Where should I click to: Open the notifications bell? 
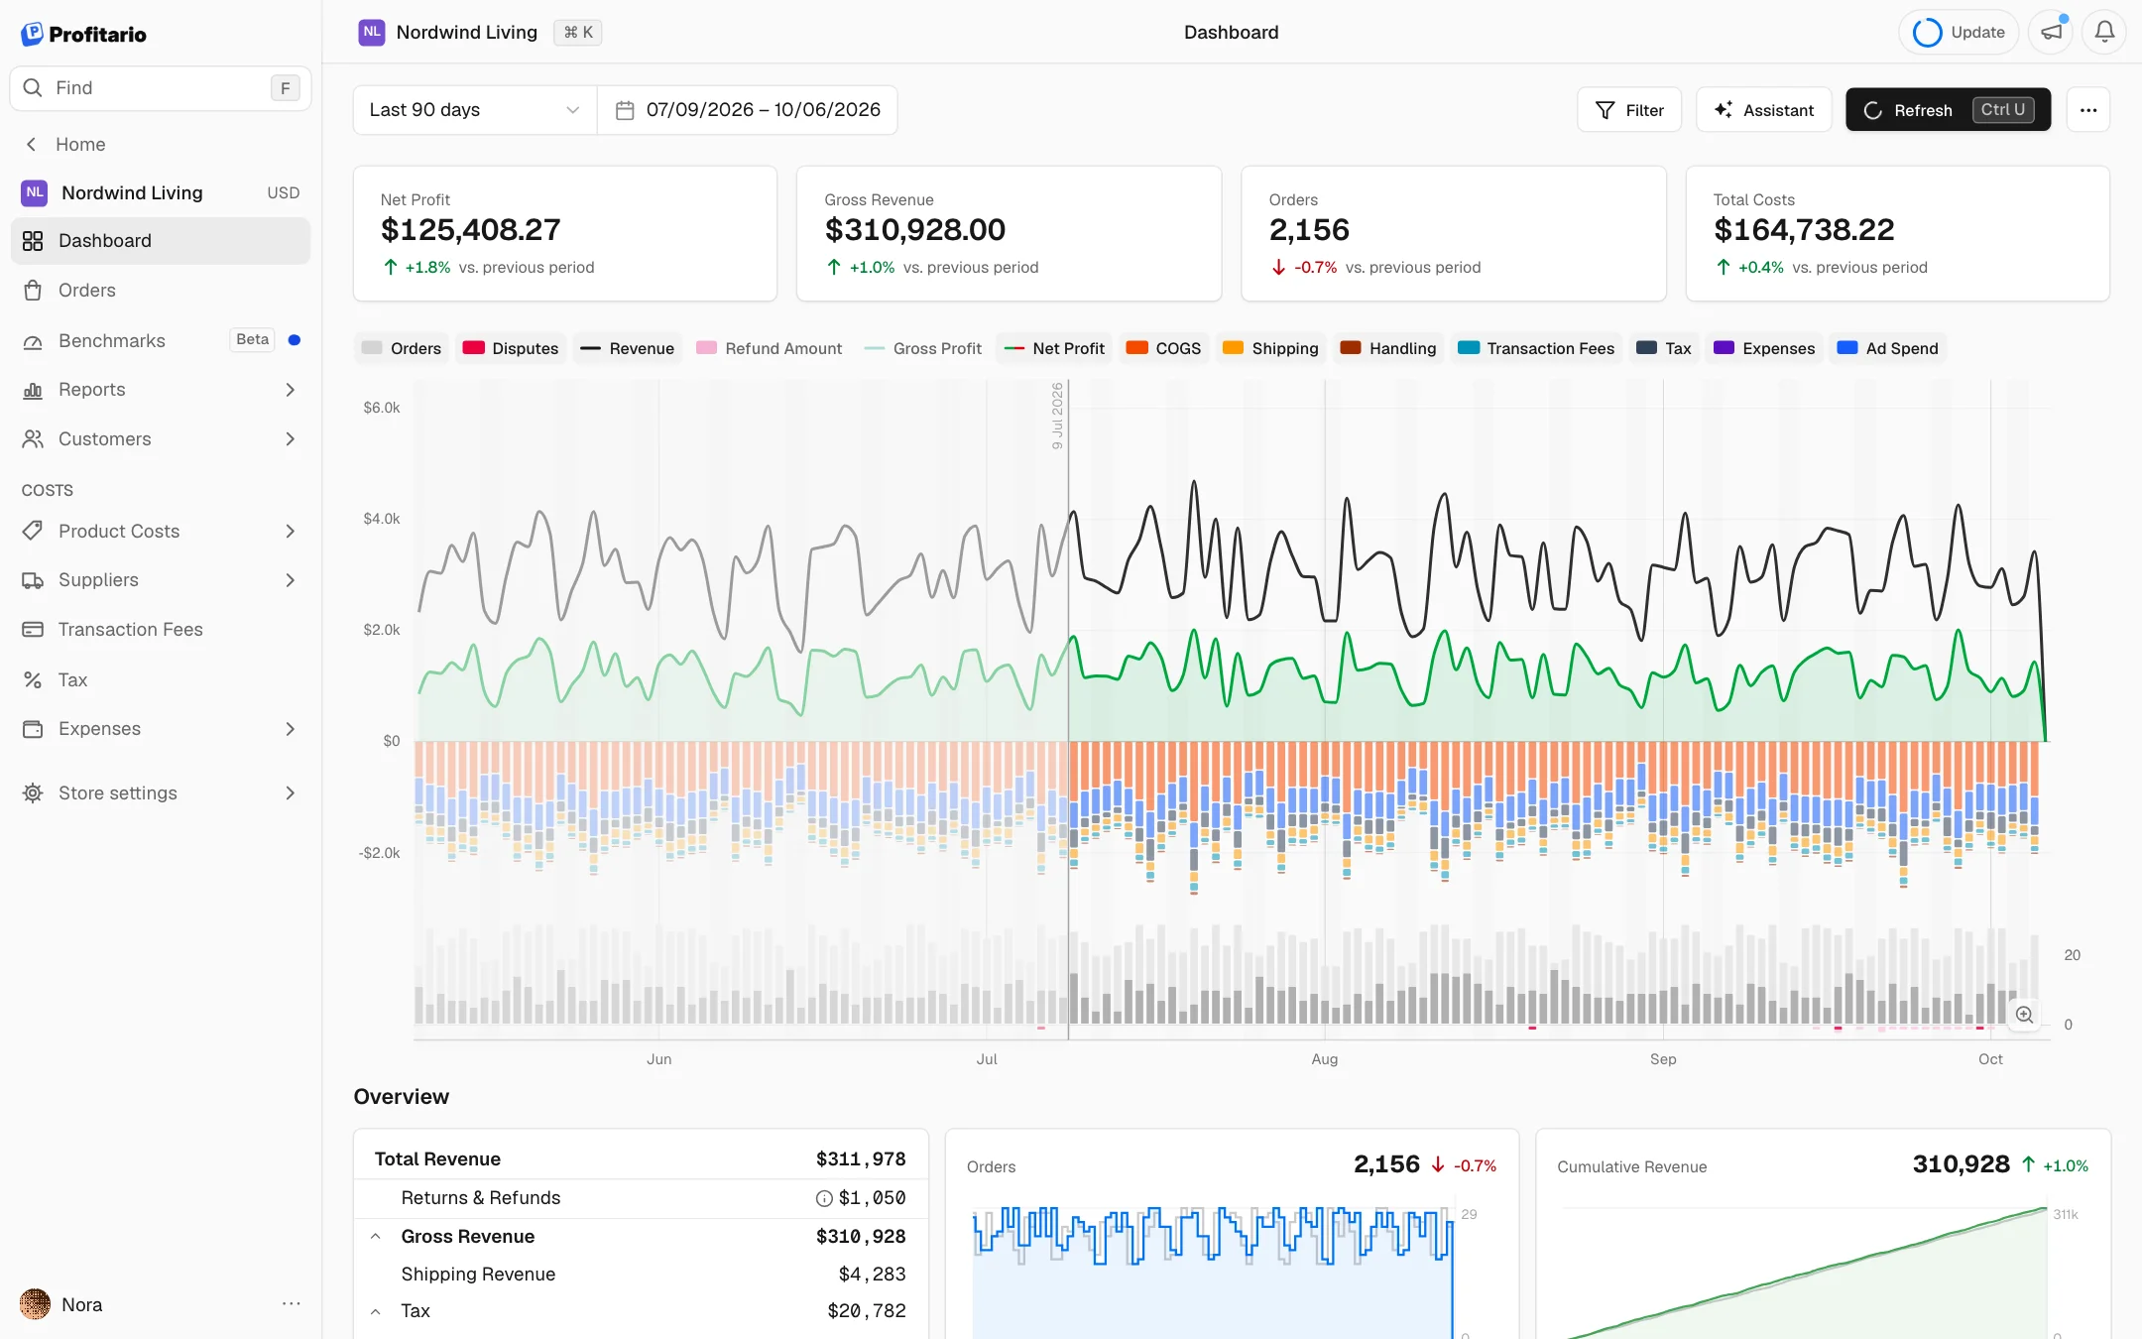click(x=2103, y=33)
